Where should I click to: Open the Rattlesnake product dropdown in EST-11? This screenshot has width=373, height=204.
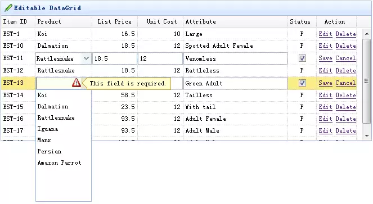tap(86, 58)
